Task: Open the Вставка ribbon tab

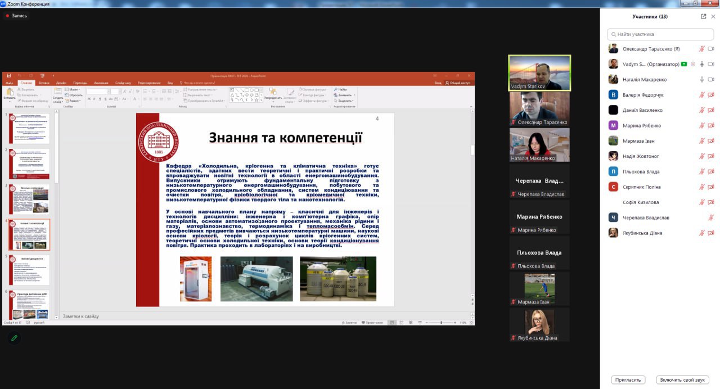Action: click(x=44, y=83)
